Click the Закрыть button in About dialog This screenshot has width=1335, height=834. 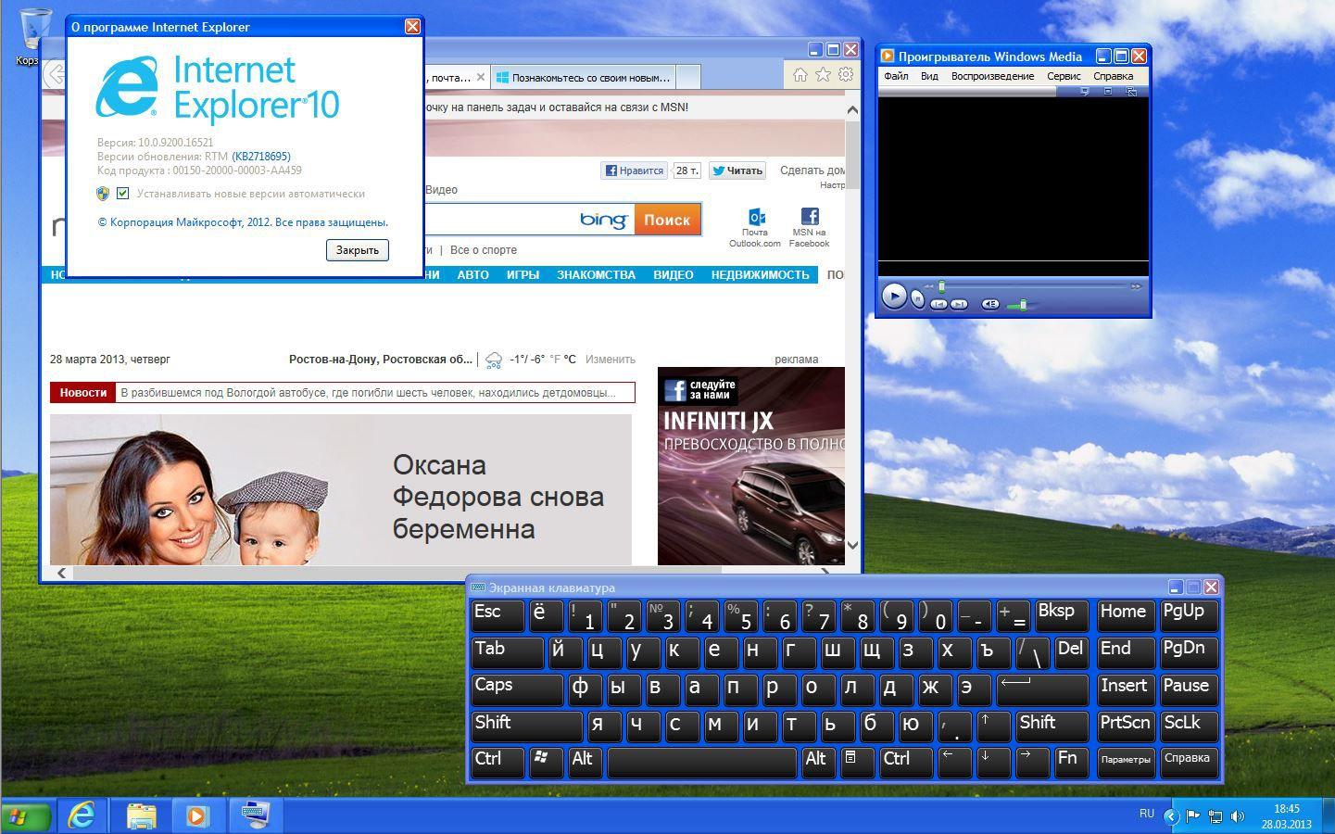point(357,250)
